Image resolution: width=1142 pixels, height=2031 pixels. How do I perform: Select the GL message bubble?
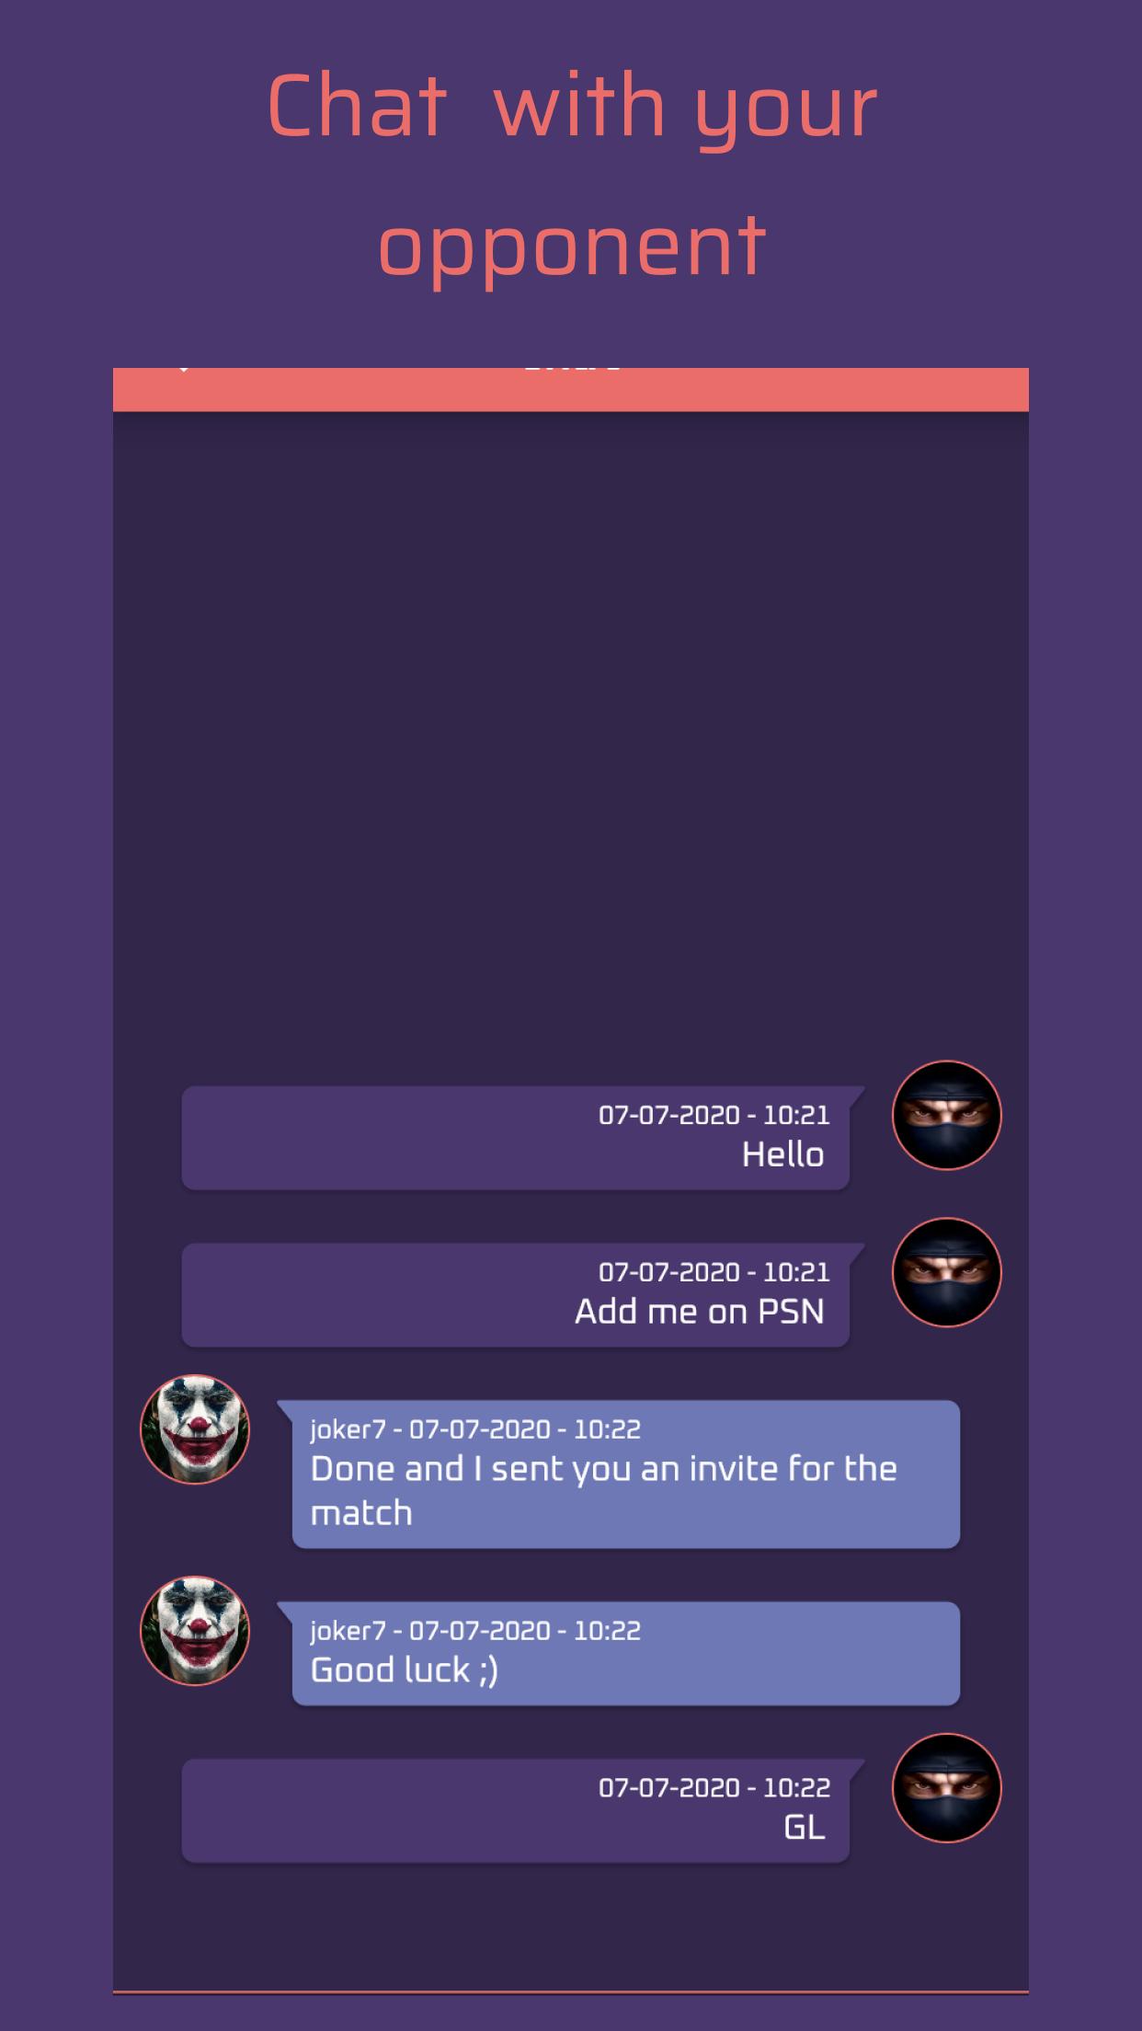[x=523, y=1811]
